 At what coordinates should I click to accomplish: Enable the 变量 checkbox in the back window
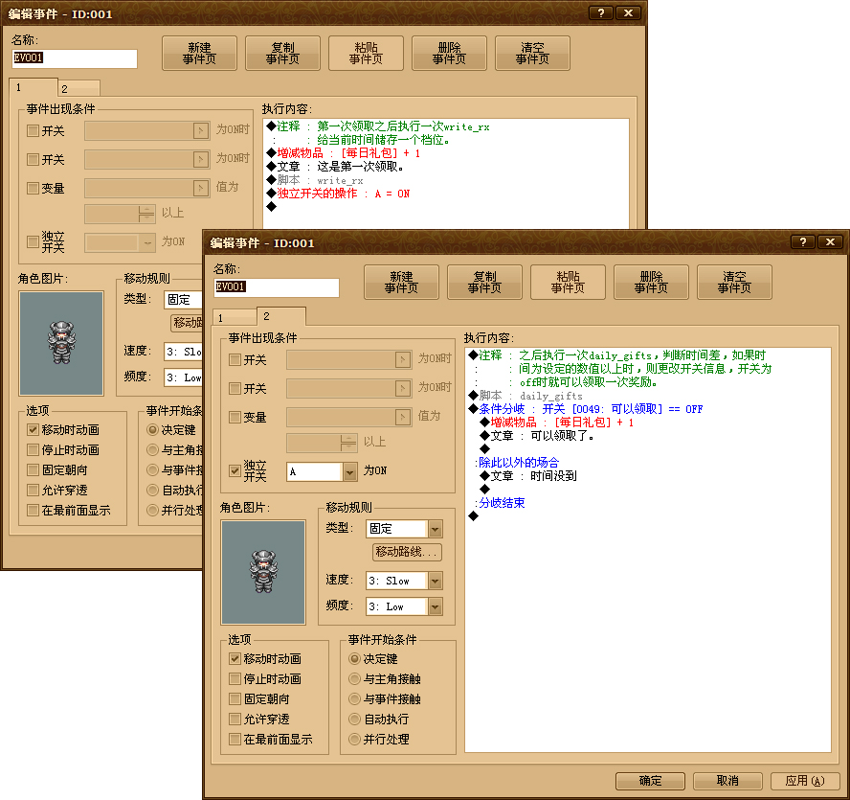(34, 189)
